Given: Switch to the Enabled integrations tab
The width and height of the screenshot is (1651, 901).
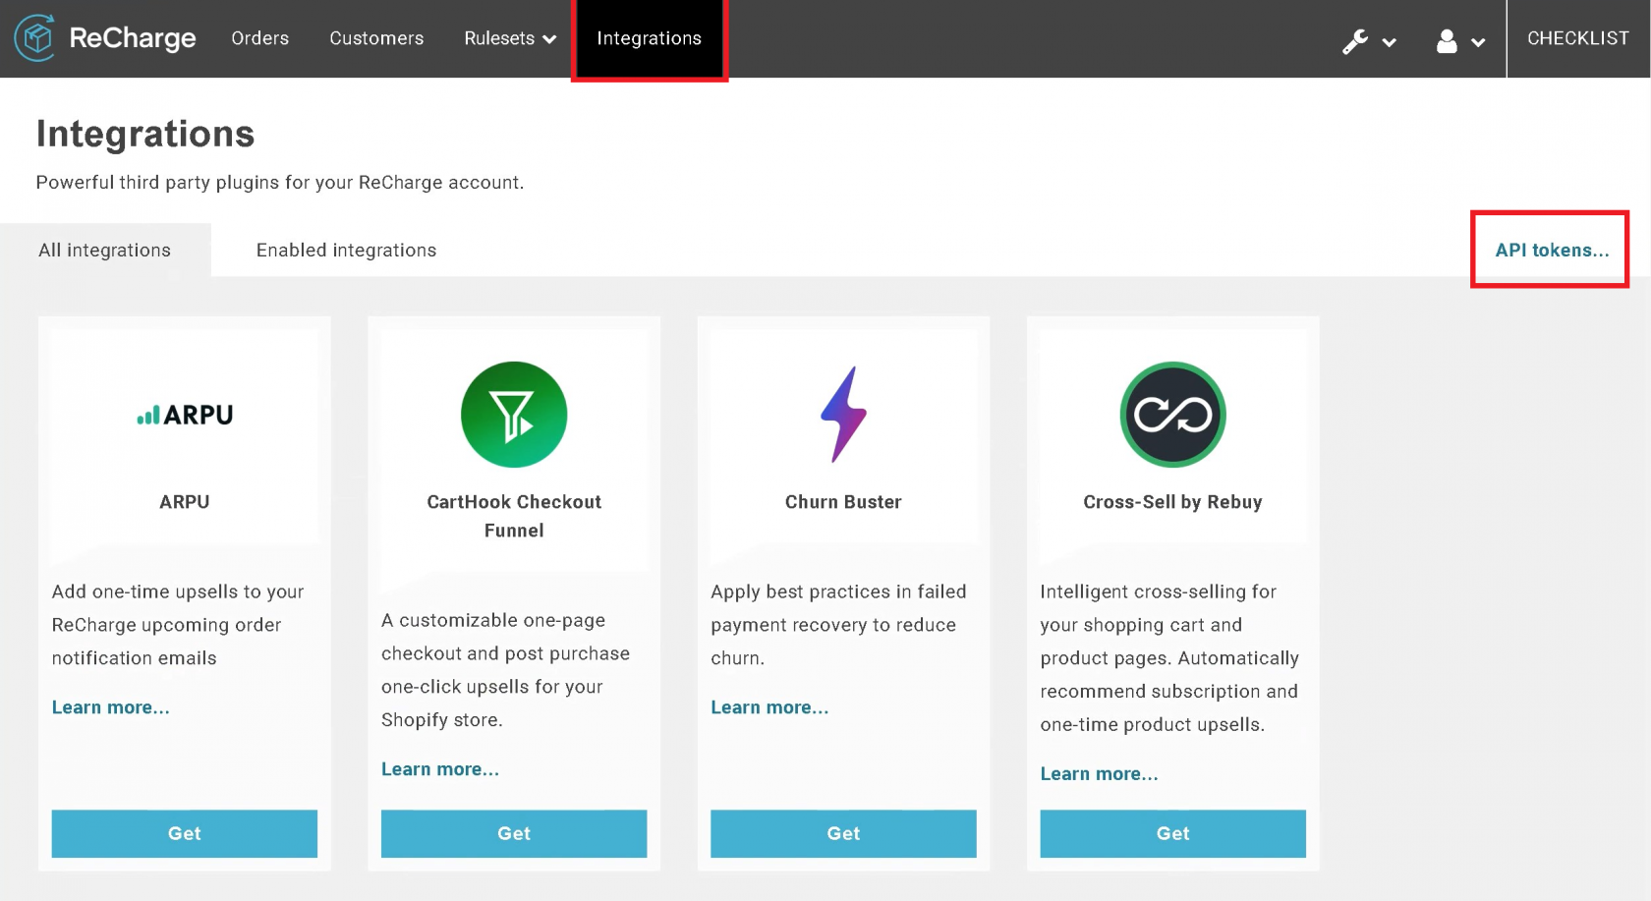Looking at the screenshot, I should tap(347, 251).
